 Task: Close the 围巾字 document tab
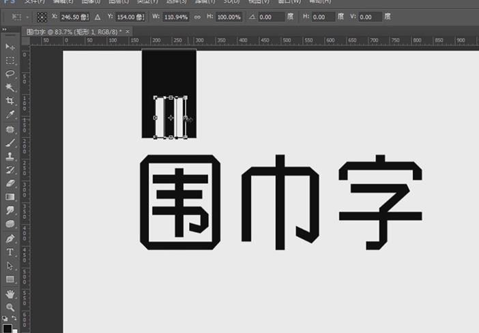click(128, 31)
